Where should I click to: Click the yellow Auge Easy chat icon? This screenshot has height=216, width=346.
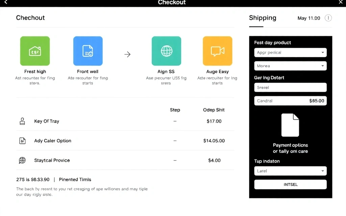pyautogui.click(x=217, y=51)
